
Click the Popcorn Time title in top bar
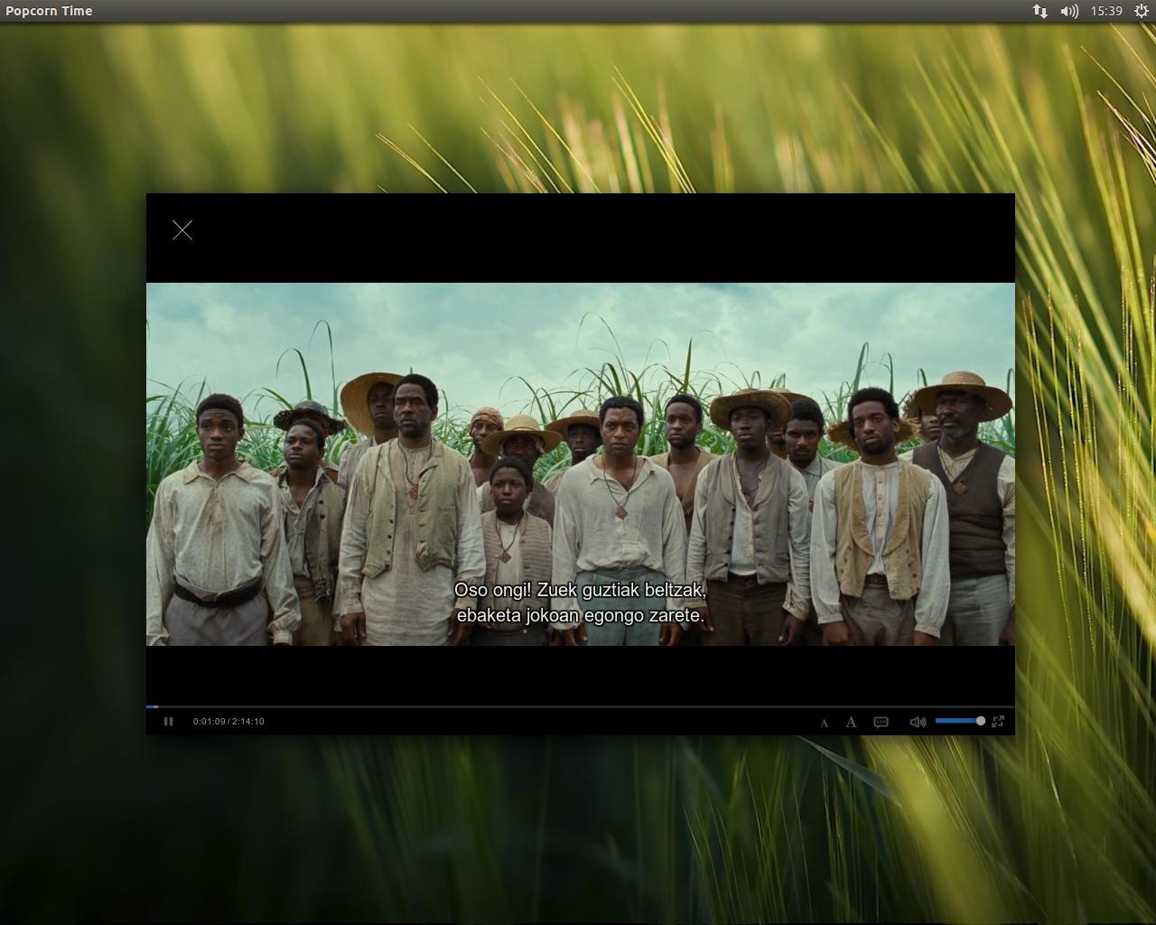tap(49, 11)
